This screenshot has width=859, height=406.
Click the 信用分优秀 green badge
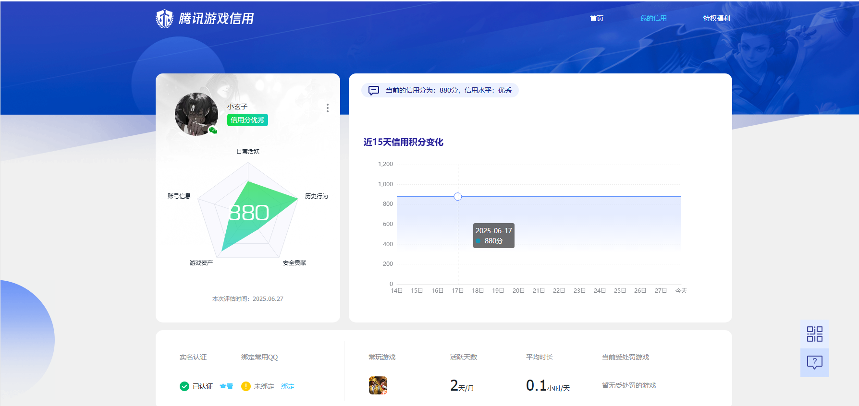coord(247,120)
